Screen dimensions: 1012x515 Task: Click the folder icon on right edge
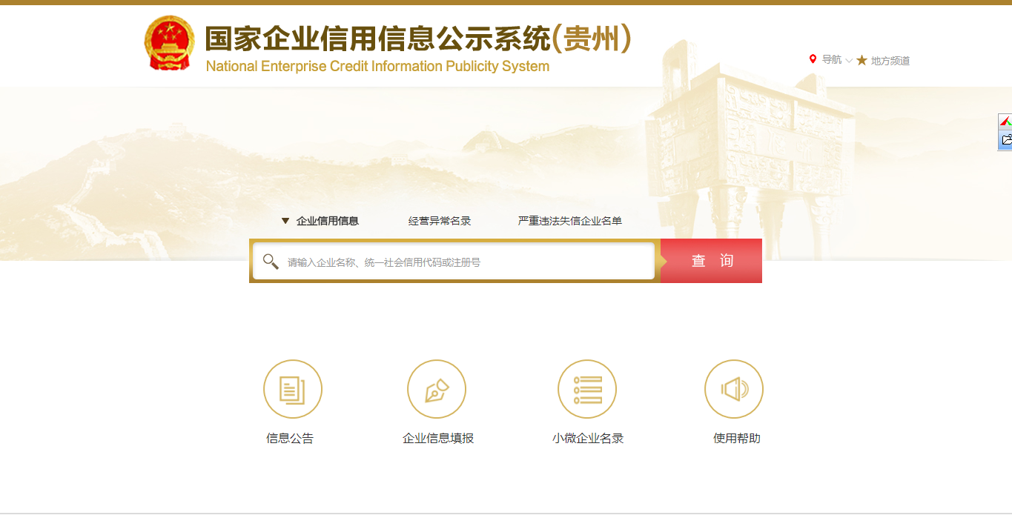[x=1005, y=139]
